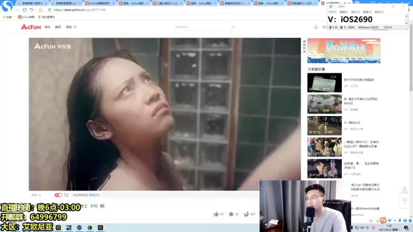Click the purple undo close-tab arrow
The height and width of the screenshot is (232, 413).
(31, 10)
